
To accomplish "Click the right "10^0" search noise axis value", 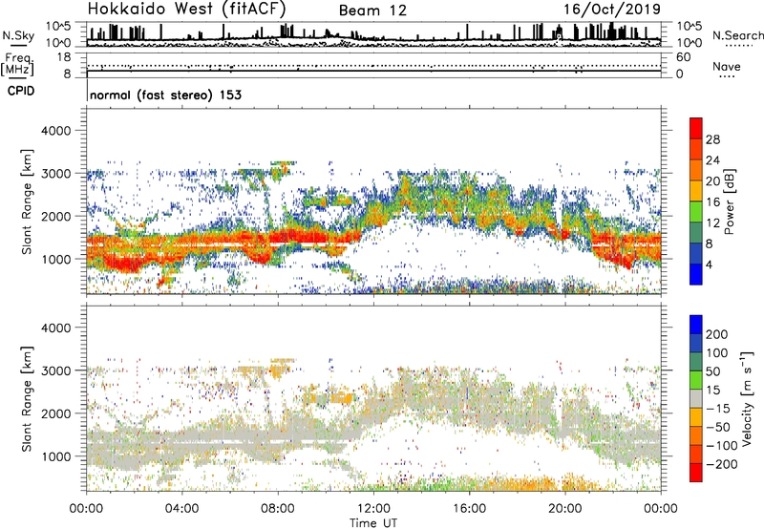I will pos(689,43).
